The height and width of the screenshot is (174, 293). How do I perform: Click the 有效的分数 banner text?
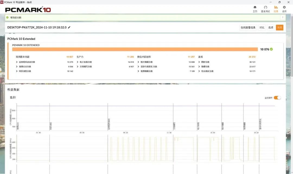pos(16,18)
